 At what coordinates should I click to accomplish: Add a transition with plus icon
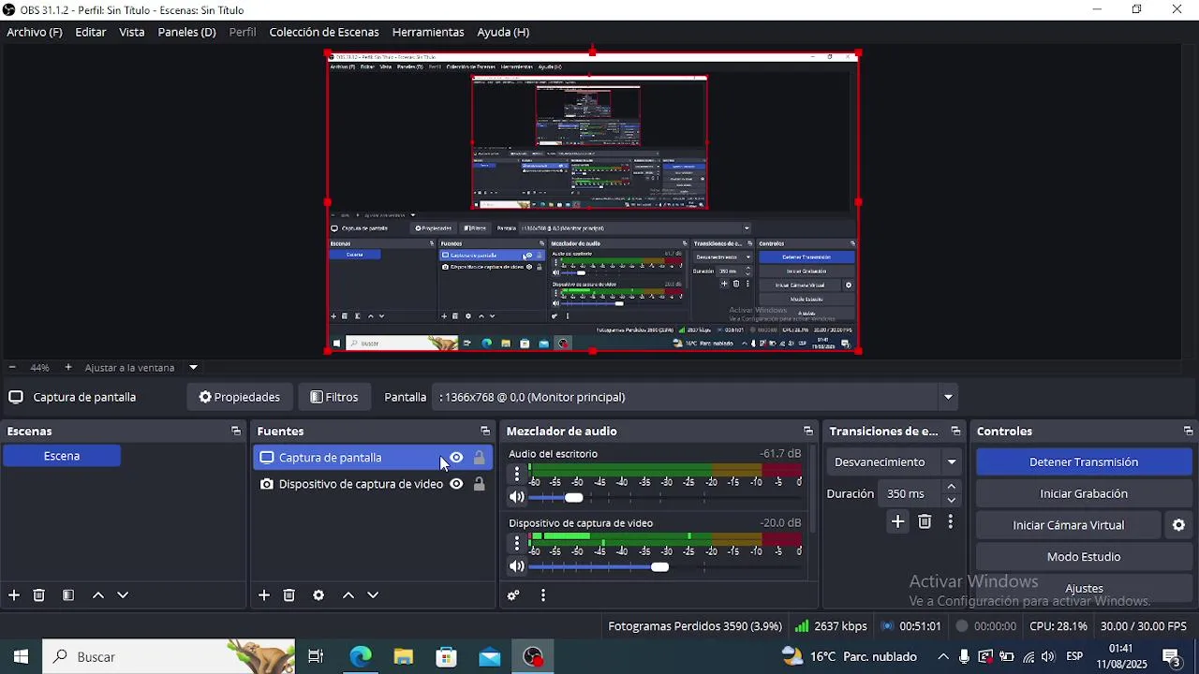pos(897,522)
